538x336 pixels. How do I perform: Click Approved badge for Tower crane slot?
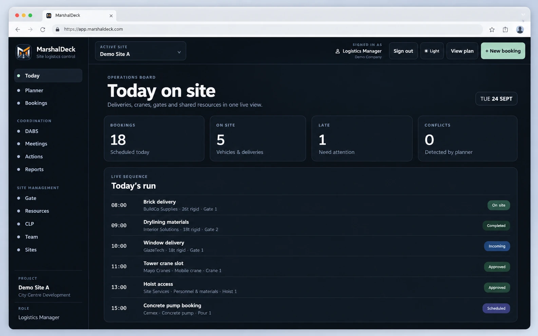pos(497,267)
